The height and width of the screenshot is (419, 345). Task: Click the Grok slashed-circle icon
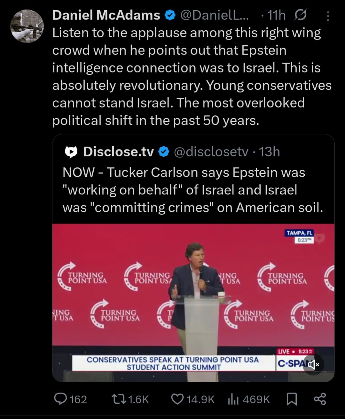click(x=300, y=15)
